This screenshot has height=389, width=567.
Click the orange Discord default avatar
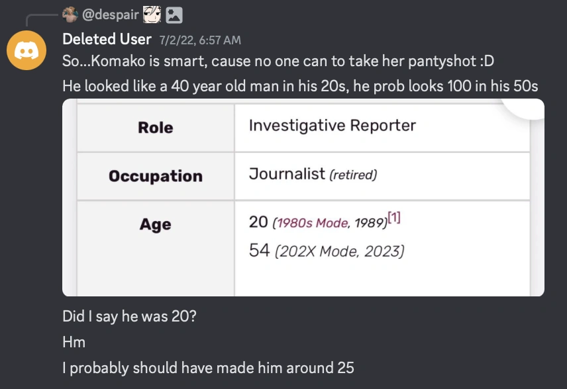[26, 50]
